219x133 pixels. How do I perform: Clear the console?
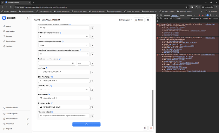point(161,18)
